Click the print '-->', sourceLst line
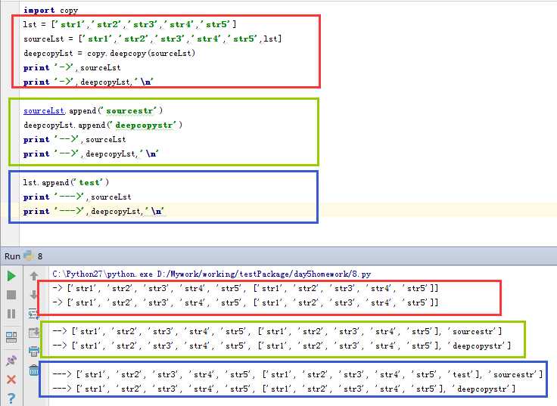 click(75, 139)
